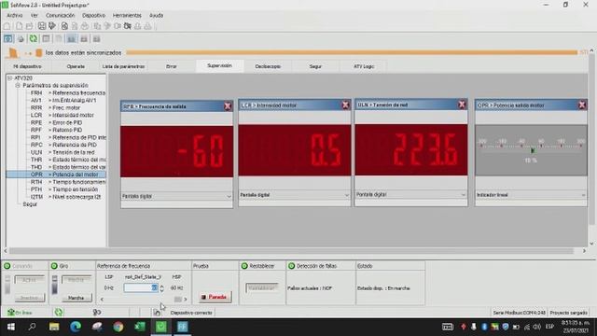Click the home icon in the top toolbar

[x=7, y=26]
